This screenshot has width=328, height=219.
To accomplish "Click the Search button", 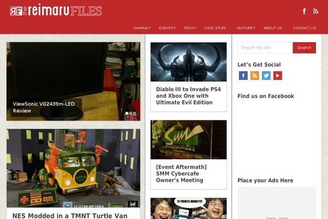I will [x=304, y=48].
